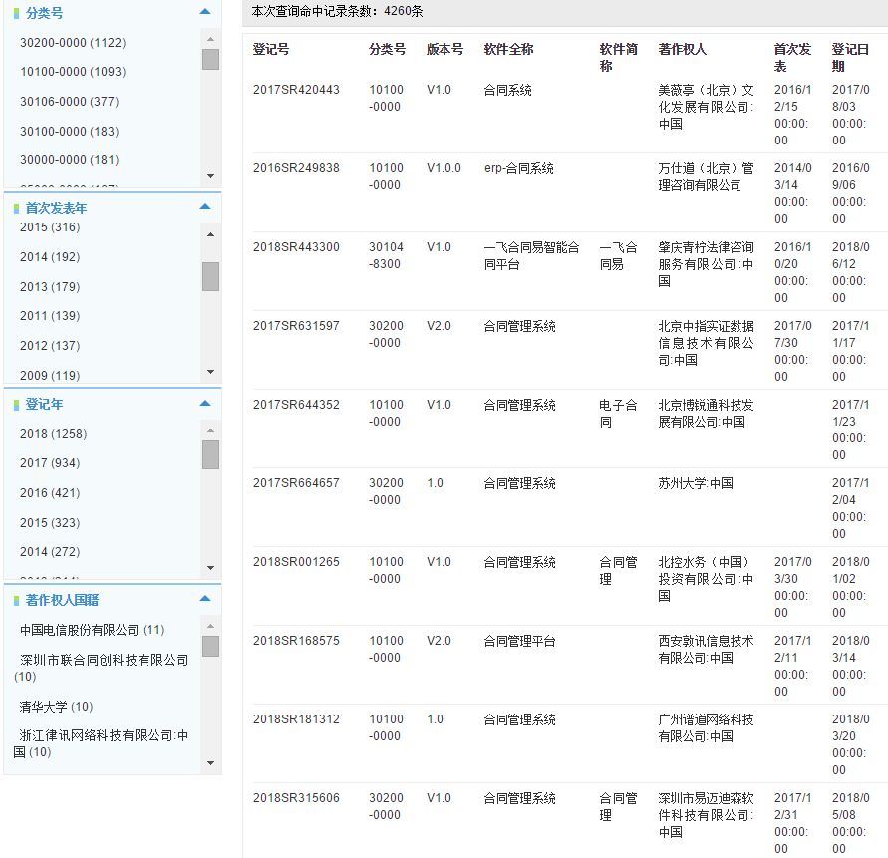Select version V1.0.0 cell
The height and width of the screenshot is (858, 888).
(444, 168)
